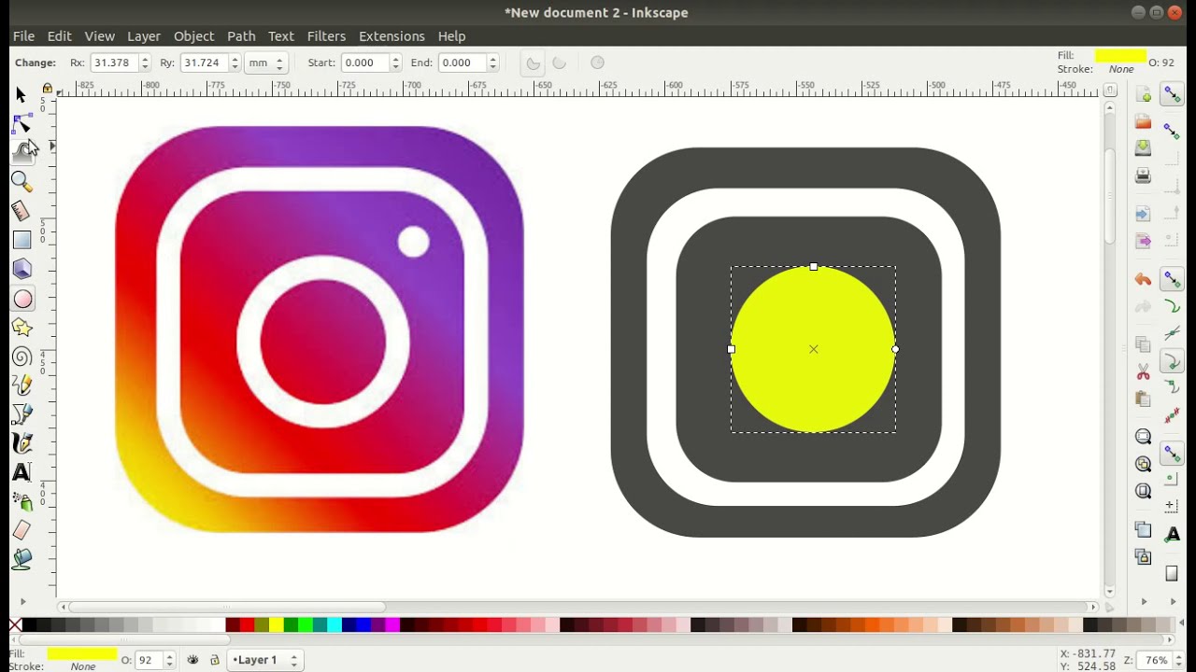The image size is (1196, 672).
Task: Undo last action with orange arrow
Action: pyautogui.click(x=1143, y=279)
